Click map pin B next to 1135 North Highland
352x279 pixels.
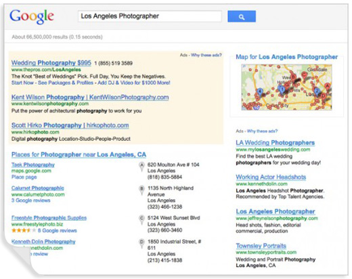click(141, 190)
